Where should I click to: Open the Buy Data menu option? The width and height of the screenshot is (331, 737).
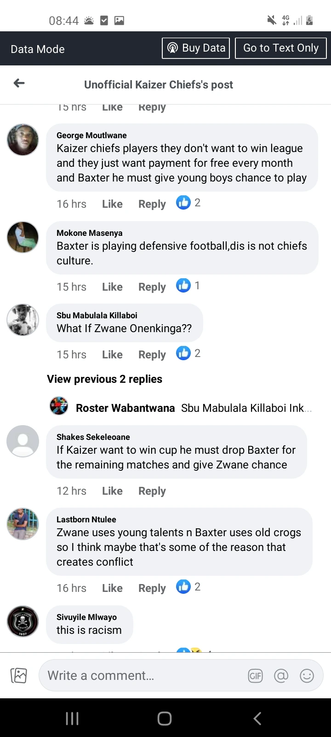tap(195, 47)
